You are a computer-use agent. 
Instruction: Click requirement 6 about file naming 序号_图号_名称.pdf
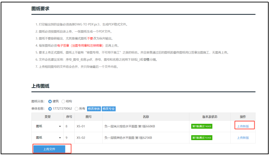96,59
